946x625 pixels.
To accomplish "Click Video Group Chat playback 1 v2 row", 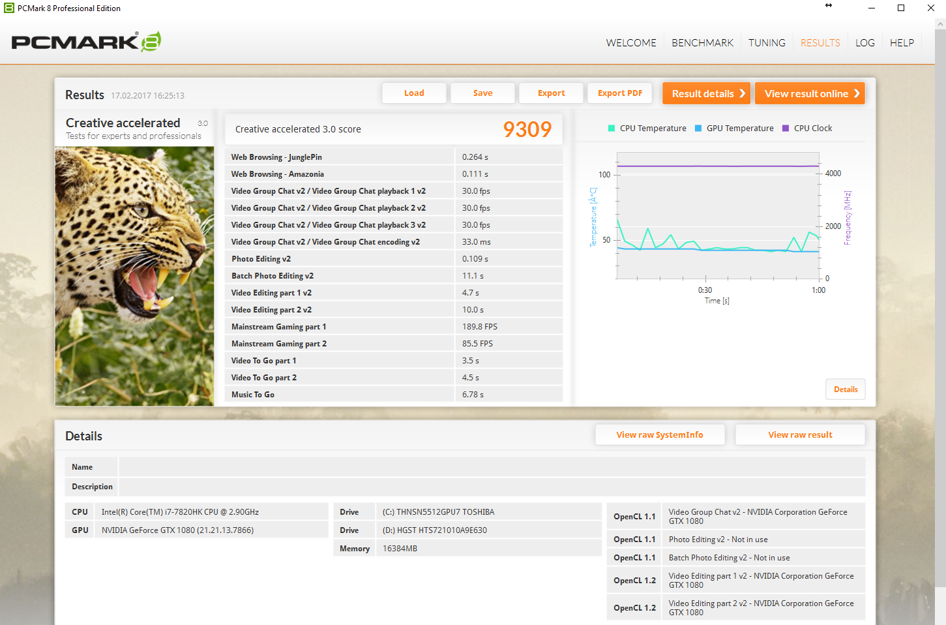I will point(394,191).
